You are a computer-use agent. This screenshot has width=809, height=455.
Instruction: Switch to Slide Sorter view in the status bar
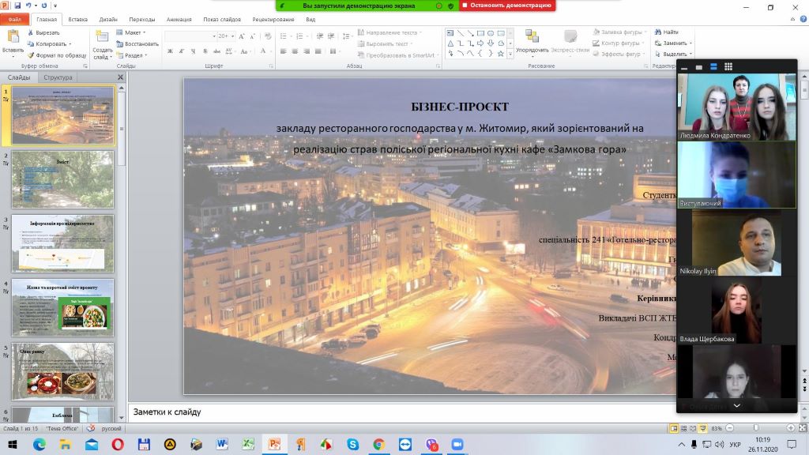[683, 428]
